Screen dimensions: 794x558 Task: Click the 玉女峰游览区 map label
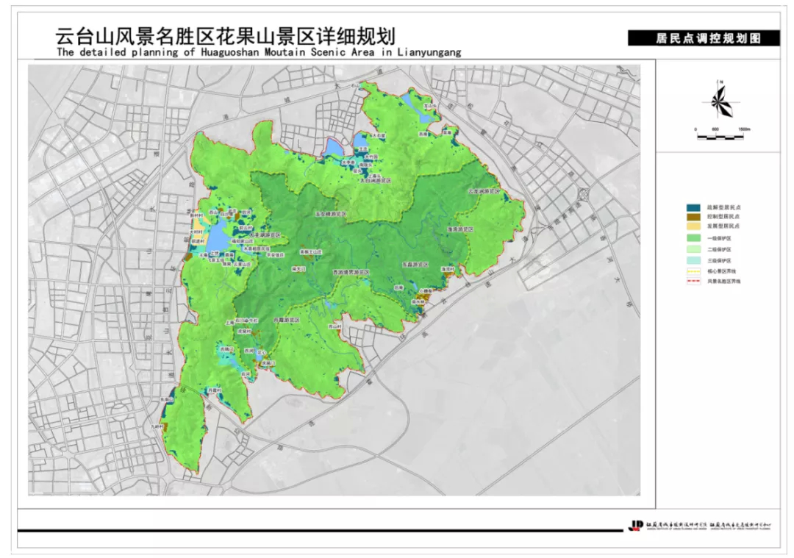point(331,214)
